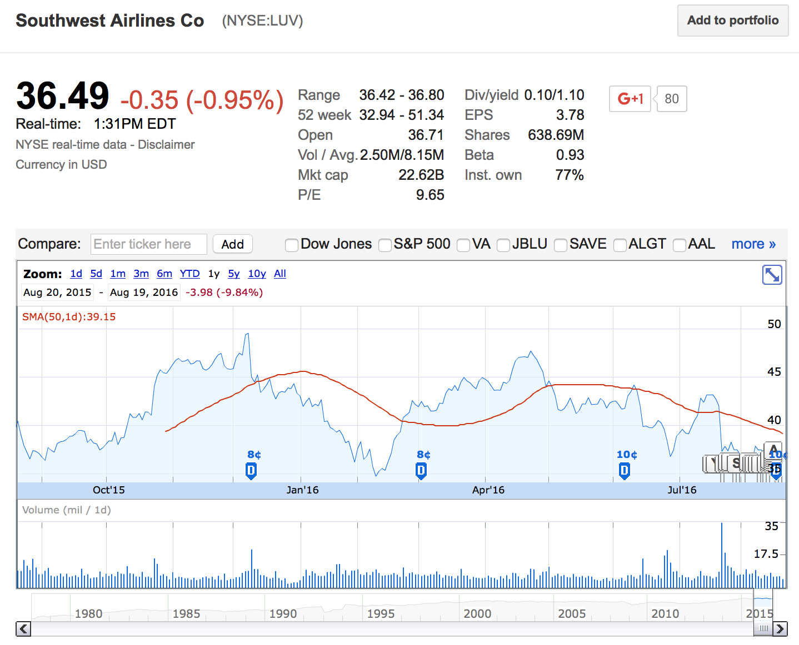
Task: Select the 5y zoom range
Action: (234, 274)
